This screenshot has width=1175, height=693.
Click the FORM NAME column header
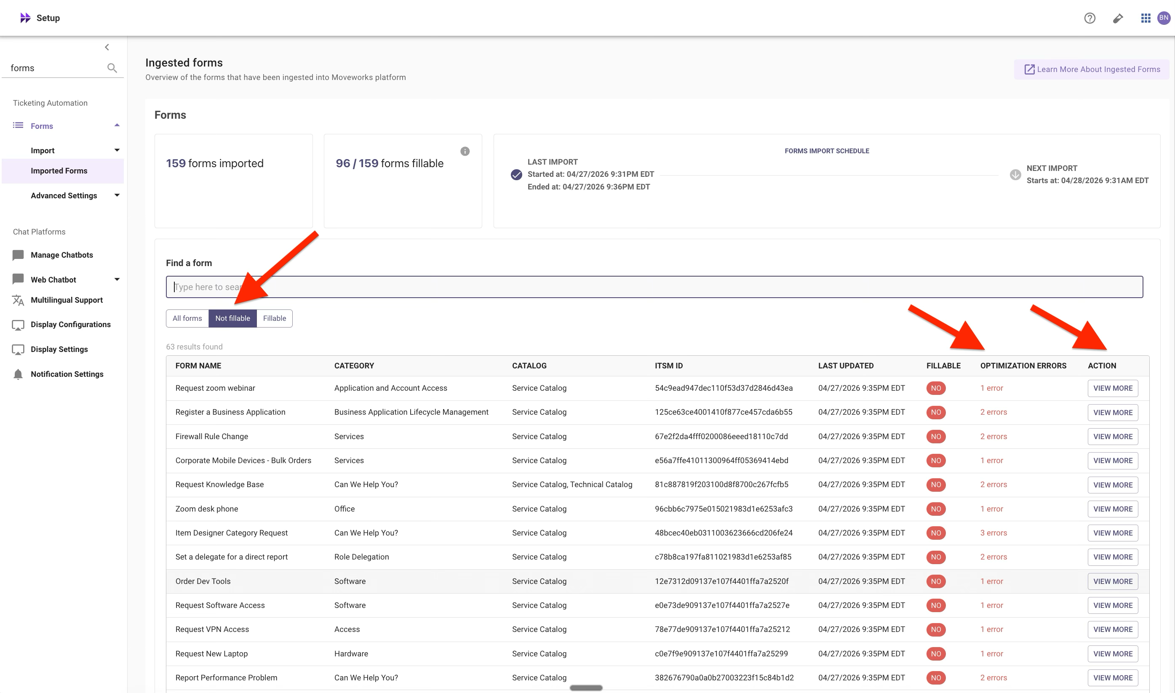[198, 365]
